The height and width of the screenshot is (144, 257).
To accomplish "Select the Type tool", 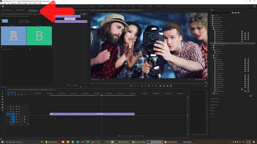I will coord(2,110).
